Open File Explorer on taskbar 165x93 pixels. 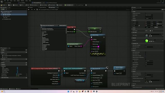(x=80, y=91)
